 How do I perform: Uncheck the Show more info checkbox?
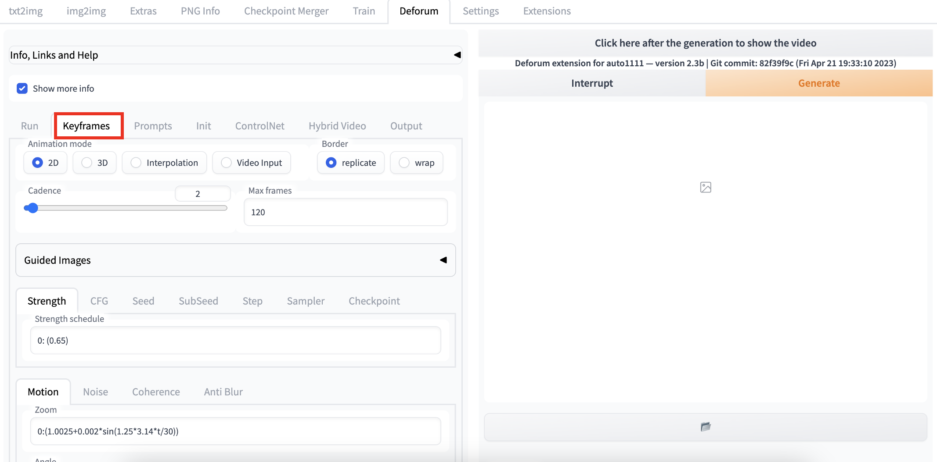pyautogui.click(x=22, y=89)
